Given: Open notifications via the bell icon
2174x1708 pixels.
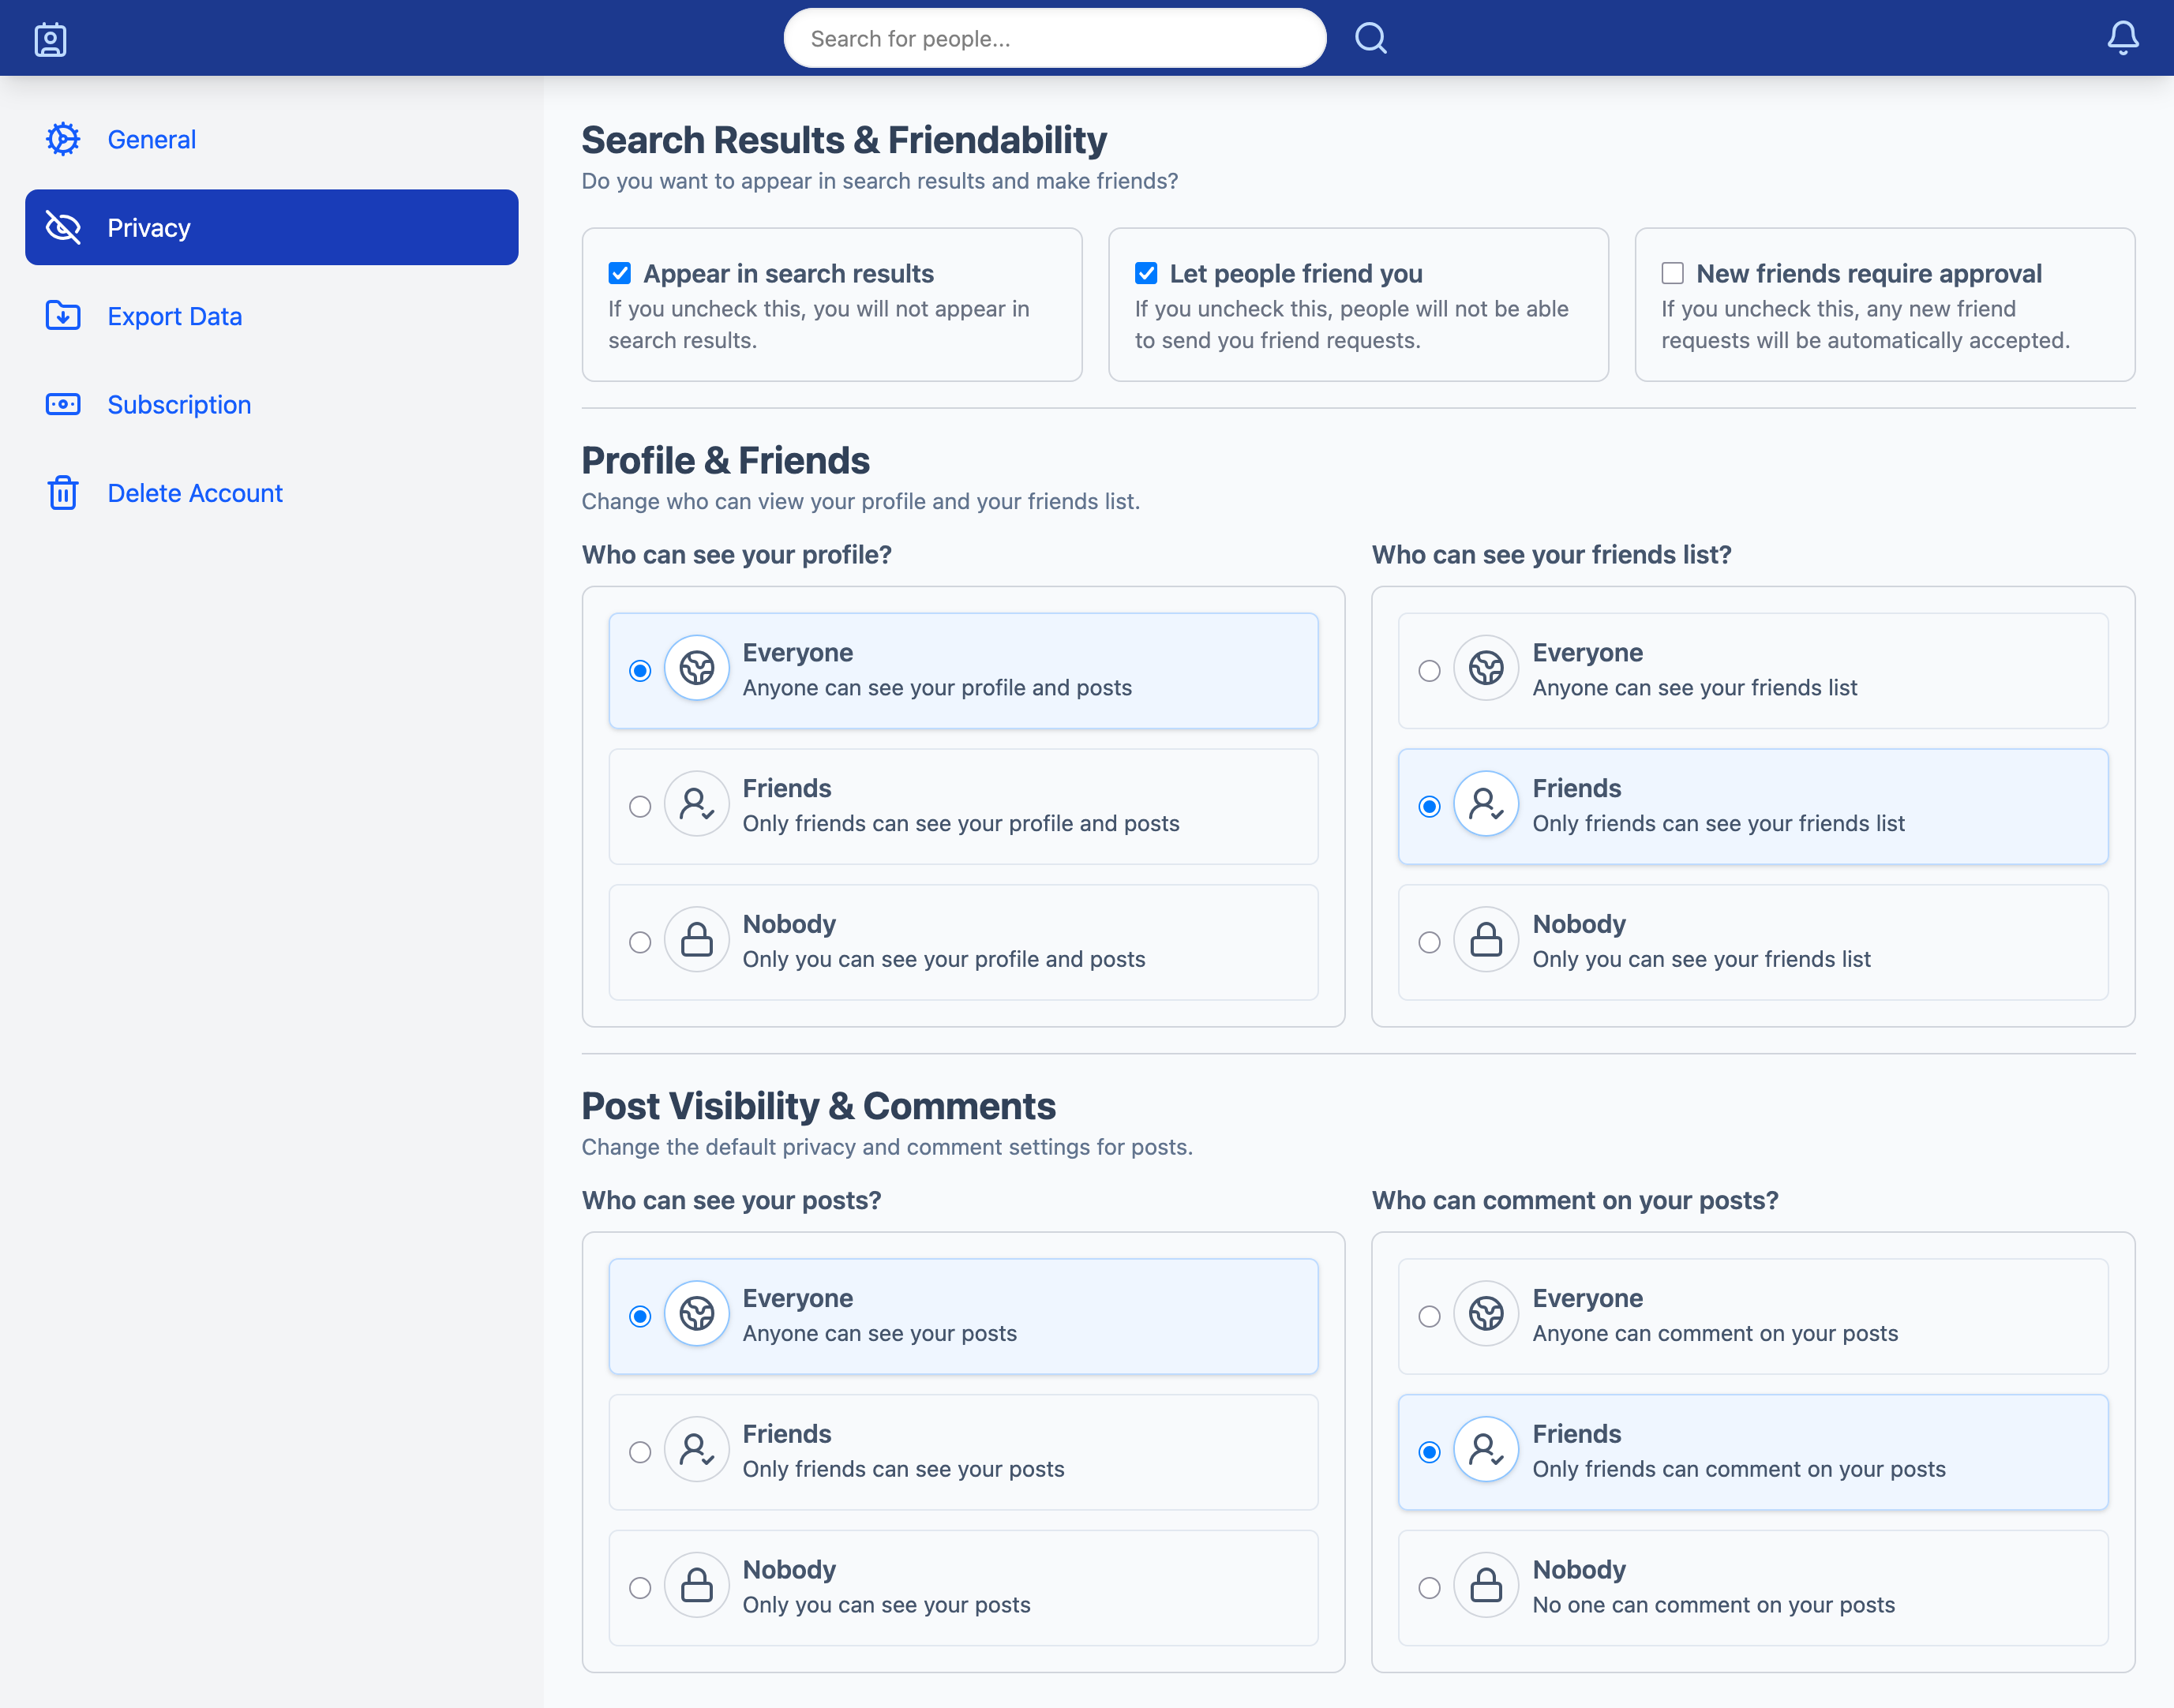Looking at the screenshot, I should [2123, 38].
